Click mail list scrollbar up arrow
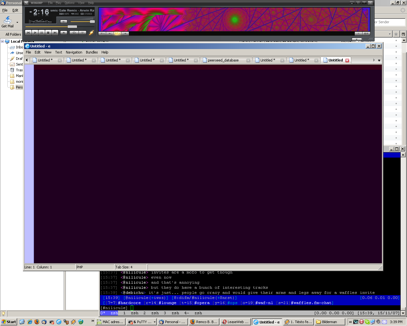 point(404,40)
